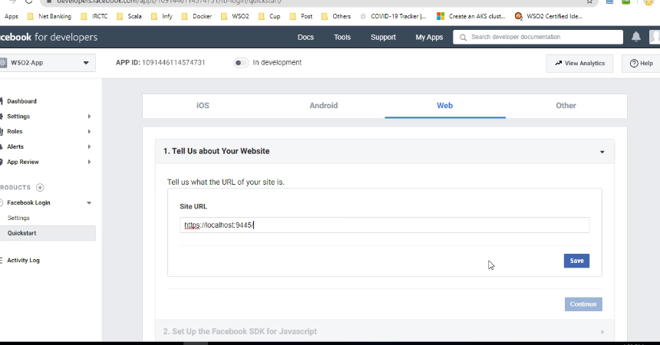Viewport: 660px width, 345px height.
Task: Click the Create an AKS clust... bookmark text
Action: [477, 16]
